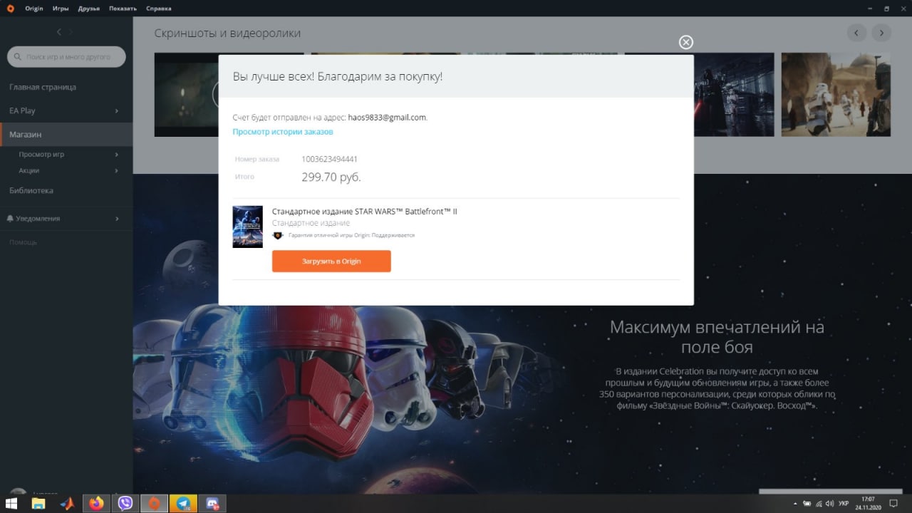The width and height of the screenshot is (912, 513).
Task: Open the Справка menu
Action: click(158, 9)
